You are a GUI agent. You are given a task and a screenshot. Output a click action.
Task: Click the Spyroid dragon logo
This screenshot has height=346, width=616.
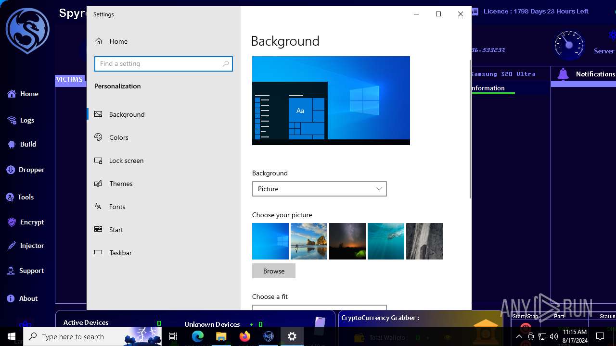pos(27,30)
